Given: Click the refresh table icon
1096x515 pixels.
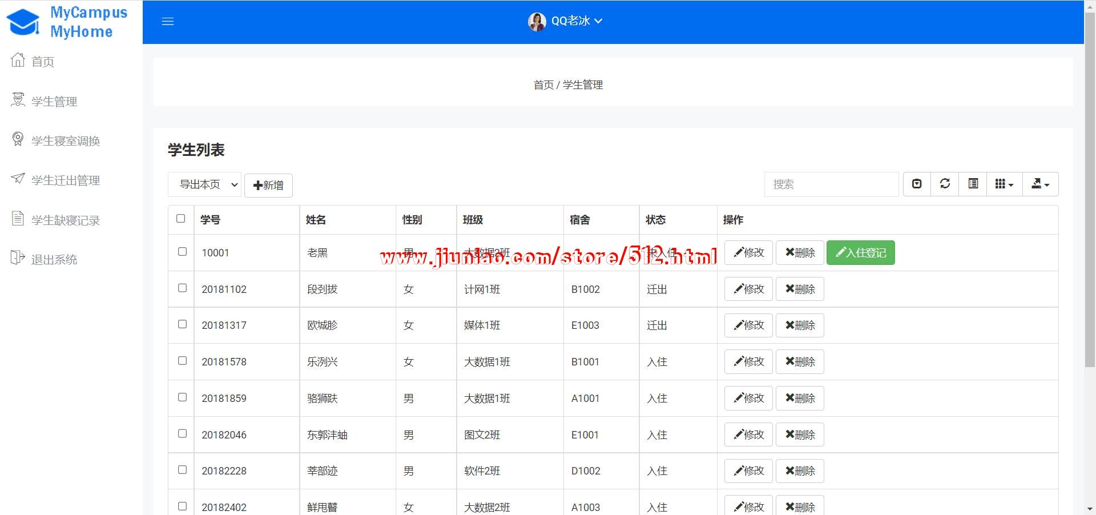Looking at the screenshot, I should [x=945, y=184].
